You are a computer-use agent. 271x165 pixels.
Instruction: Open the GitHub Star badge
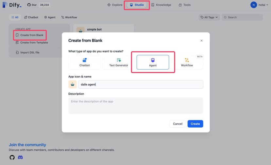pos(38,5)
